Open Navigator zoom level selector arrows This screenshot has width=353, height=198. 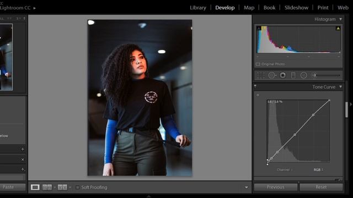[24, 18]
